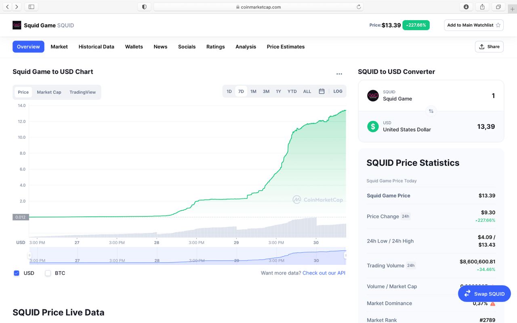Click the Squid Game logo in header
Image resolution: width=517 pixels, height=323 pixels.
pos(17,25)
